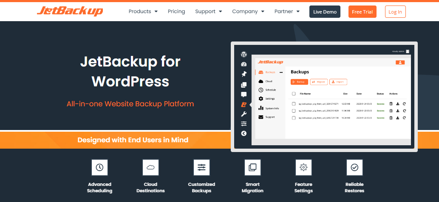Click the File Name column header
This screenshot has width=439, height=202.
coord(305,94)
